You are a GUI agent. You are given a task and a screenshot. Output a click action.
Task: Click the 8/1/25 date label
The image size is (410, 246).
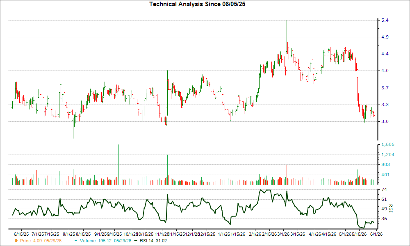(x=69, y=234)
